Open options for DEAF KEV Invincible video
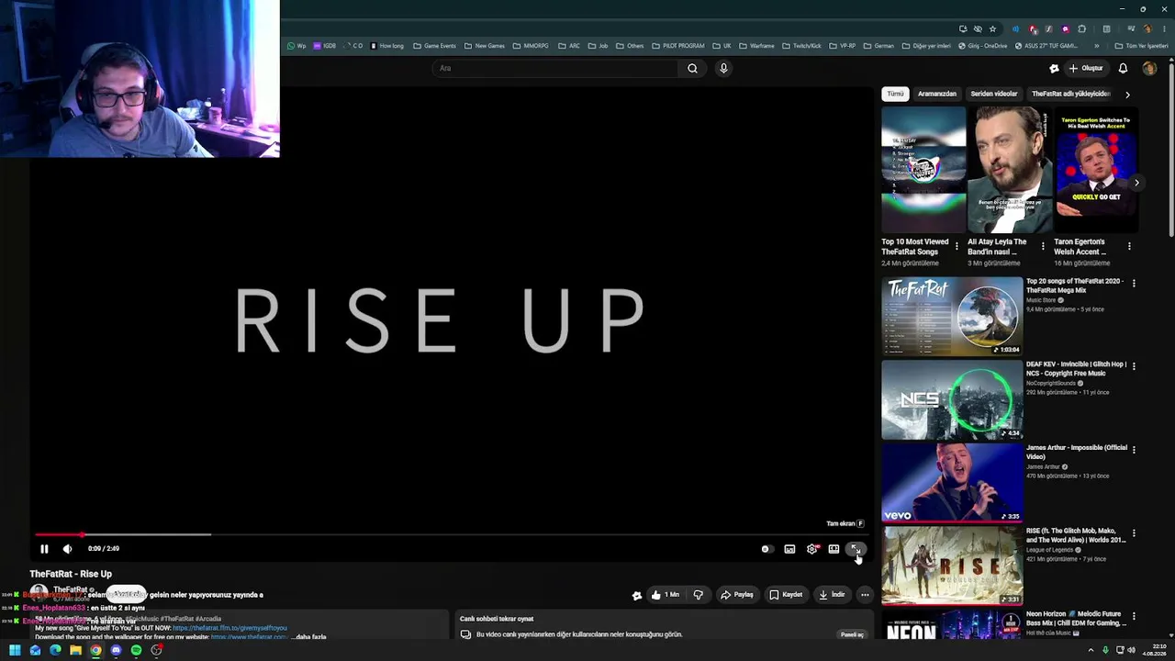1175x661 pixels. pyautogui.click(x=1134, y=366)
